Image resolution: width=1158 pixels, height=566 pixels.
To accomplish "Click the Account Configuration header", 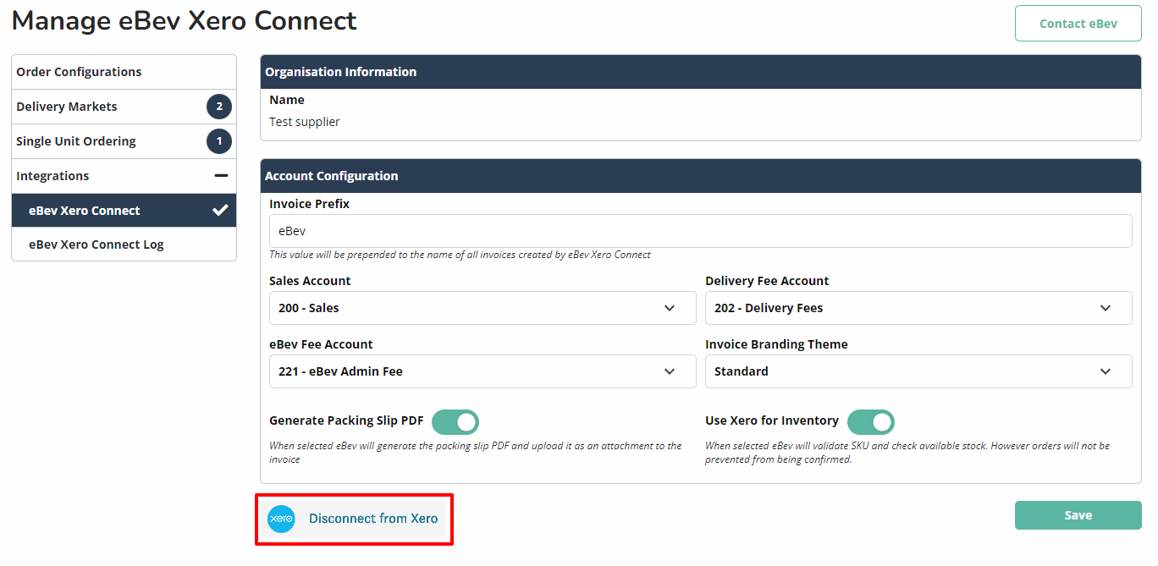I will point(701,176).
